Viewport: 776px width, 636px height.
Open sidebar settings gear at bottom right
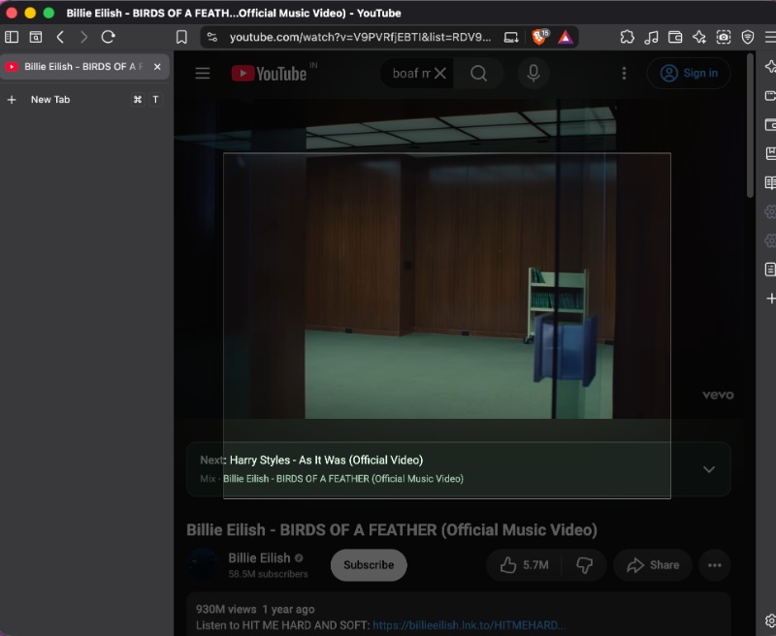(x=770, y=620)
